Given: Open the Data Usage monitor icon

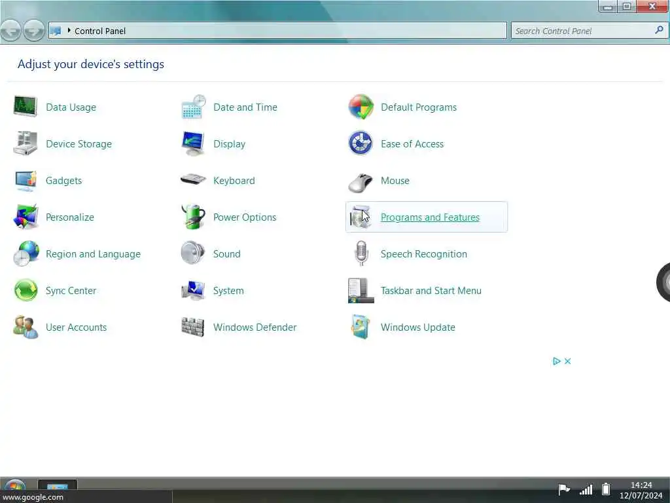Looking at the screenshot, I should coord(26,107).
